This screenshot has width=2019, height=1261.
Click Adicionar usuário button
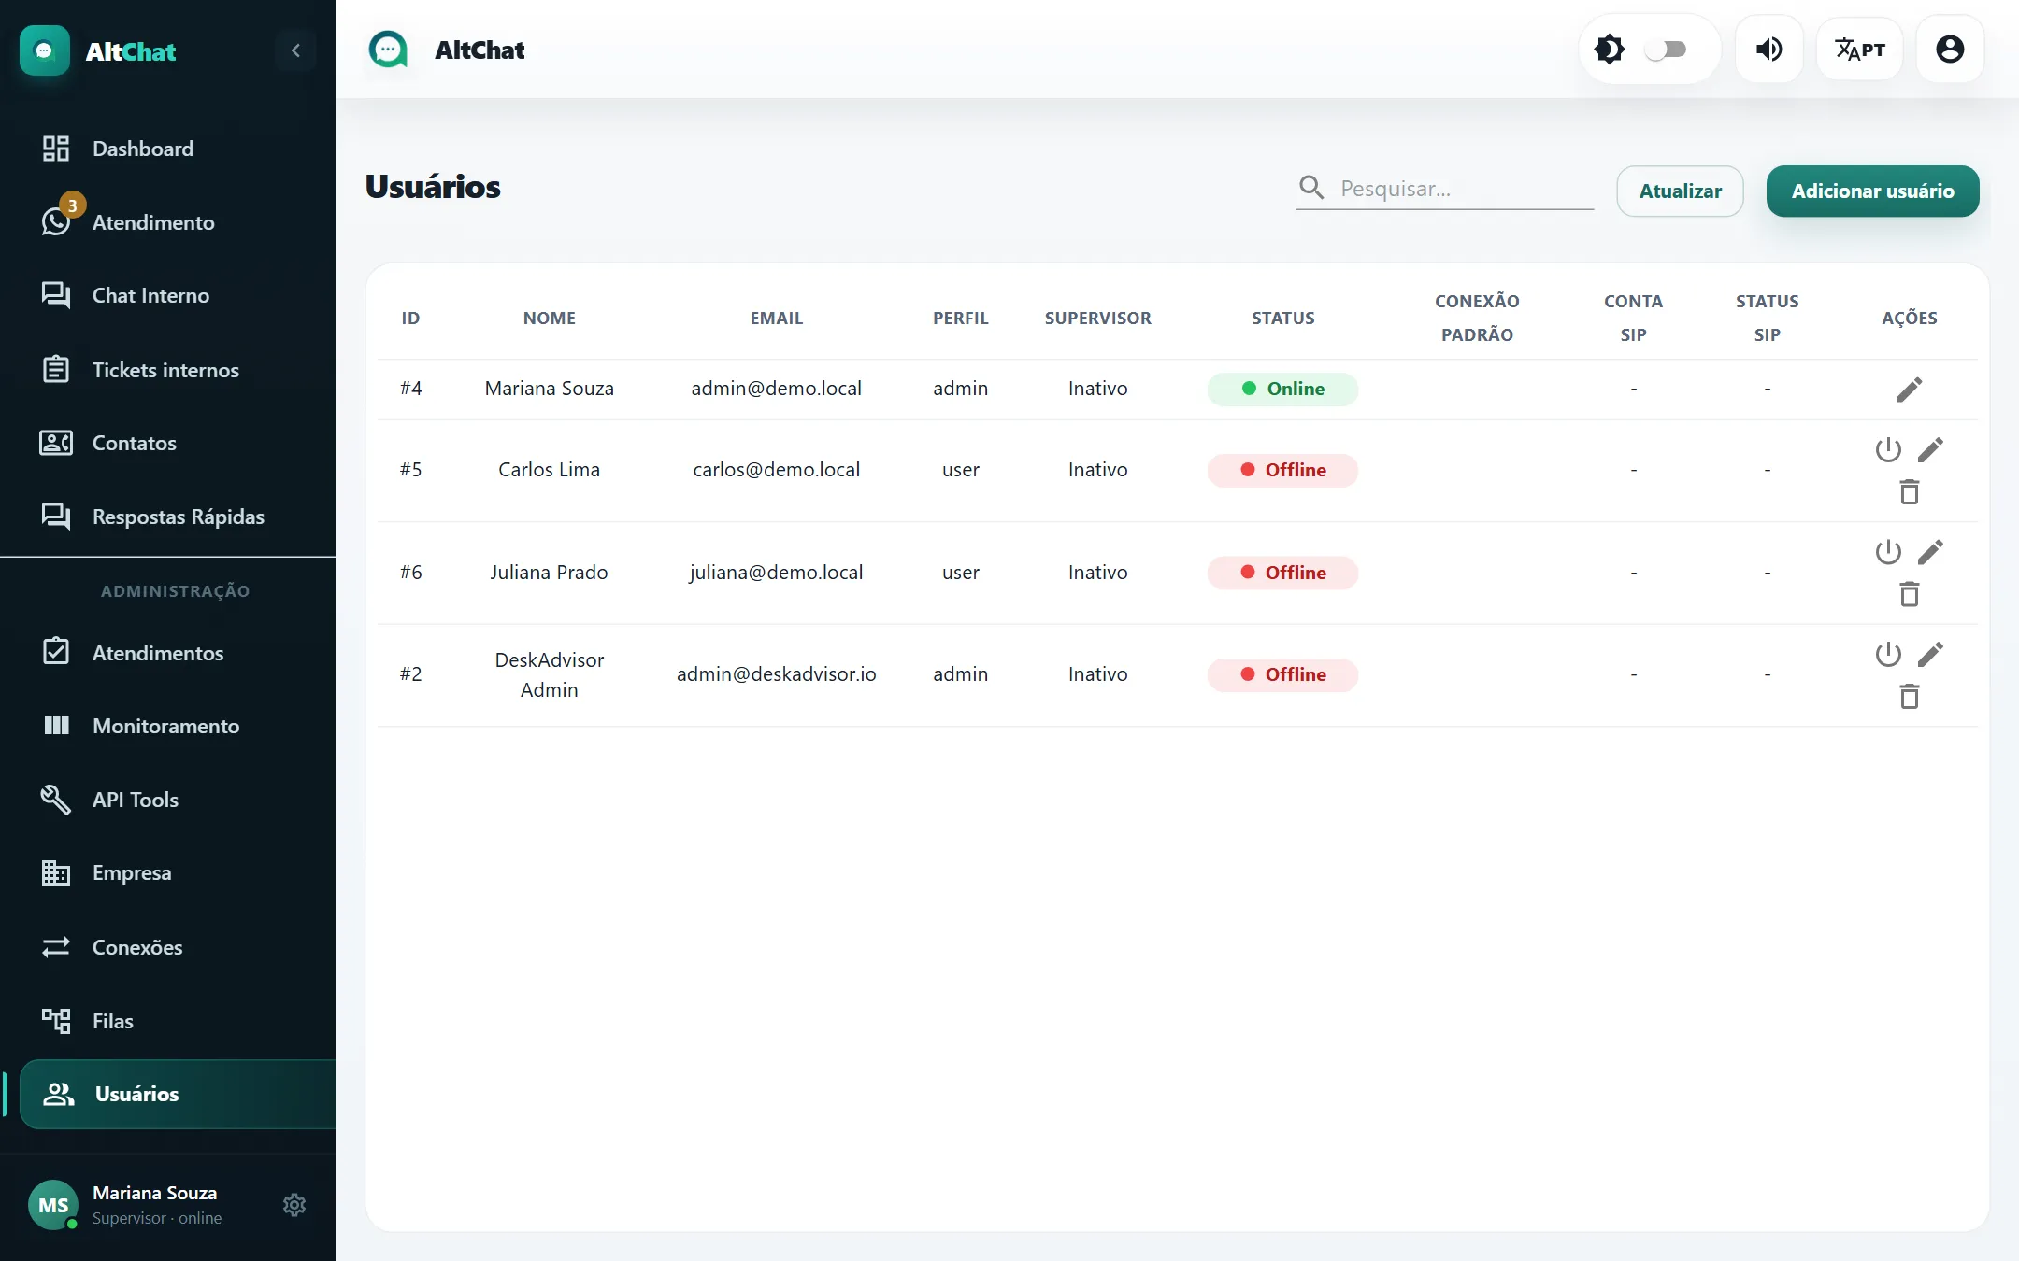click(1872, 191)
